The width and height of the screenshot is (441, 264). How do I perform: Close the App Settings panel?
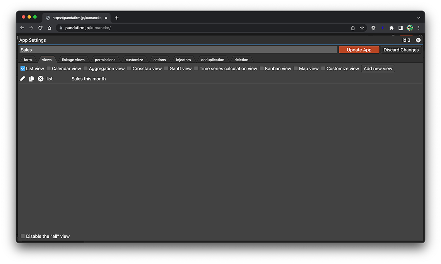point(418,40)
